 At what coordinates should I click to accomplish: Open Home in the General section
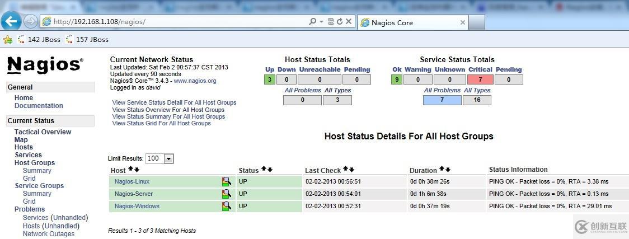tap(24, 98)
